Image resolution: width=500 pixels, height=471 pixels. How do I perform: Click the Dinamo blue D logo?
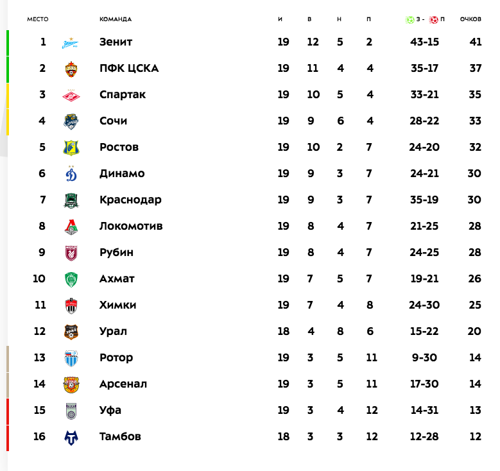[71, 174]
